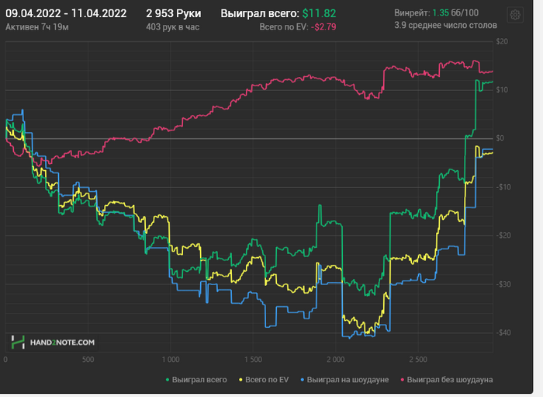This screenshot has height=397, width=543.
Task: Click the 2 500 x-axis label
Action: (418, 360)
